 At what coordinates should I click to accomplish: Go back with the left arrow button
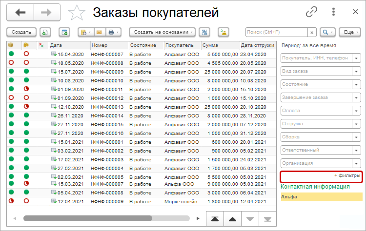pos(20,12)
